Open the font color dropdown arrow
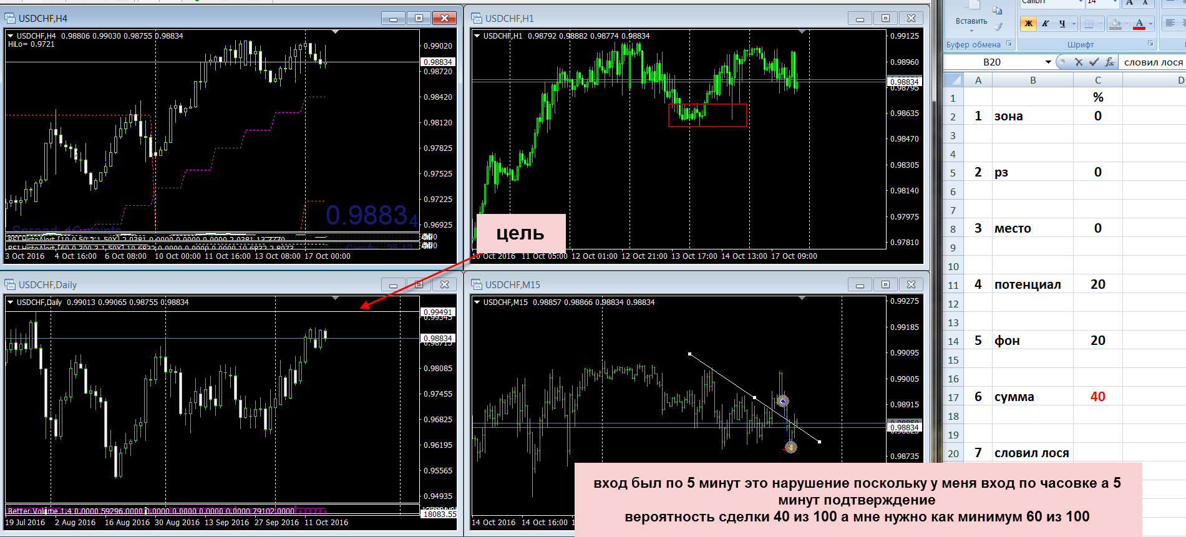 [1150, 24]
